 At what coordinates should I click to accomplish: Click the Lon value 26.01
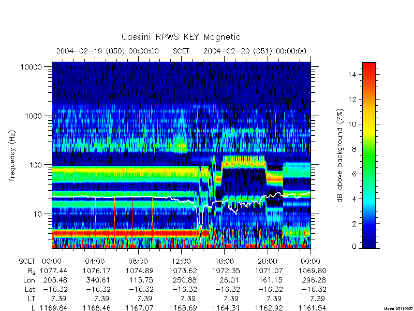pyautogui.click(x=230, y=280)
